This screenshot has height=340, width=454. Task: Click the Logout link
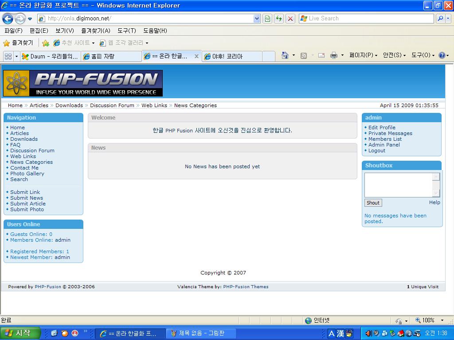click(x=377, y=151)
